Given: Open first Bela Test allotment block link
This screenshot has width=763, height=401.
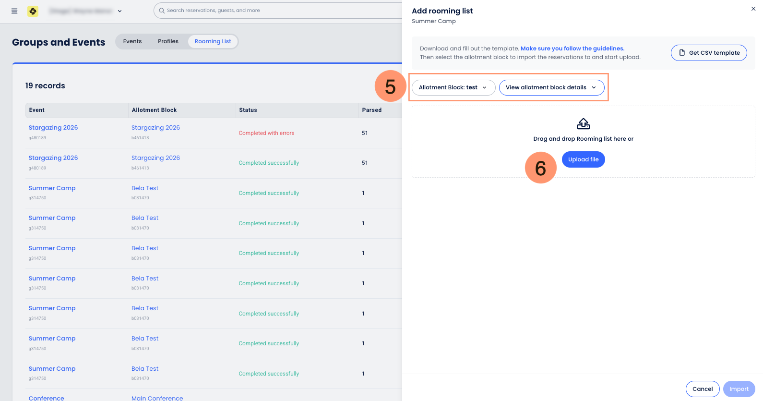Looking at the screenshot, I should (145, 188).
